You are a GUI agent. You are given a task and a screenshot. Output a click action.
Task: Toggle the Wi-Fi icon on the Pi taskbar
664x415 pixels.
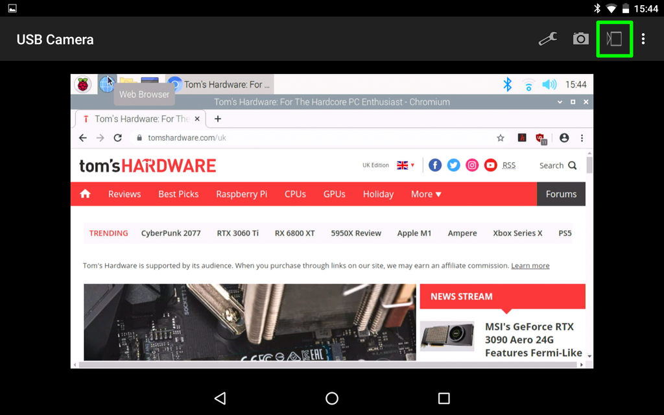click(528, 84)
